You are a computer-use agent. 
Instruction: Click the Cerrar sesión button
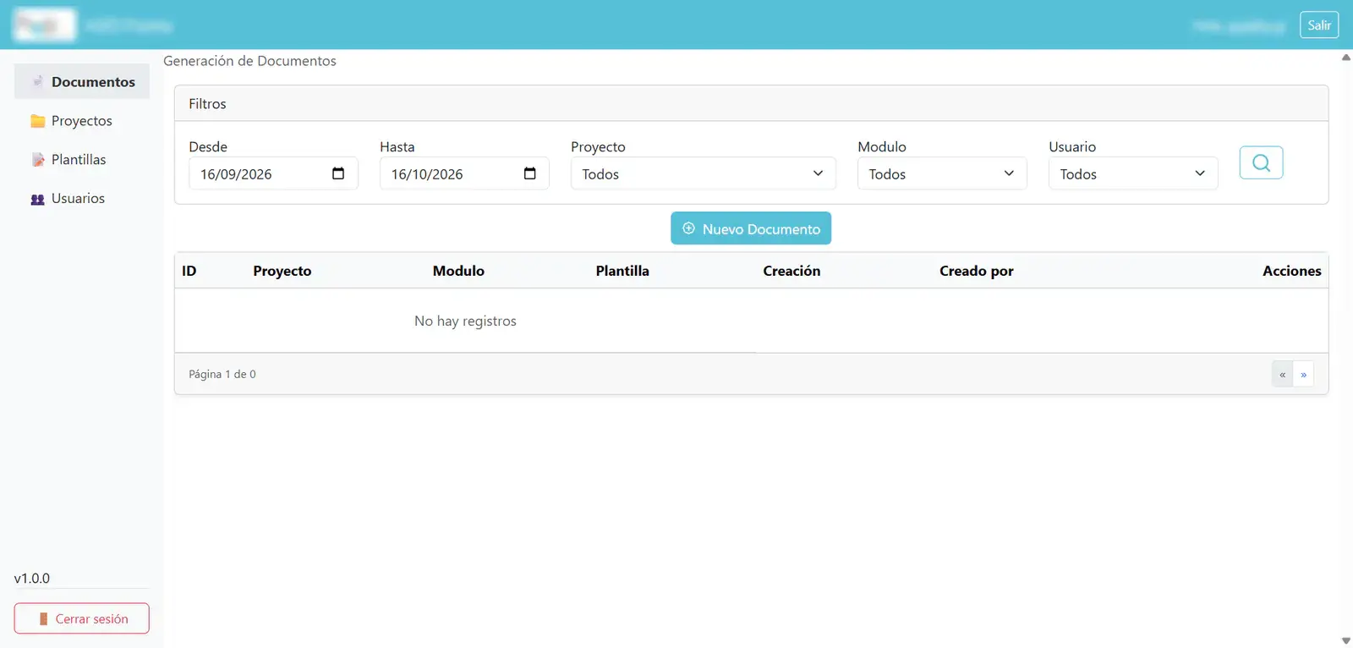click(82, 618)
